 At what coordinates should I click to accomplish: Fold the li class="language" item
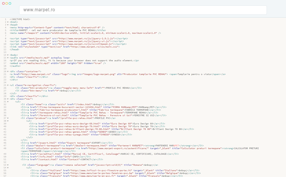[x=8, y=165]
